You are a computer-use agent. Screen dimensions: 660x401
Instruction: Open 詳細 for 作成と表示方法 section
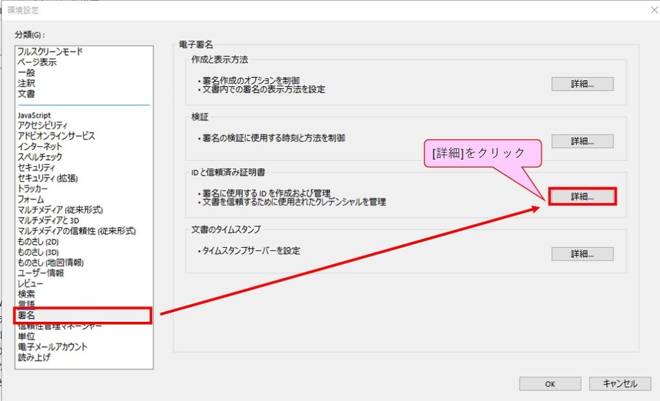[582, 84]
